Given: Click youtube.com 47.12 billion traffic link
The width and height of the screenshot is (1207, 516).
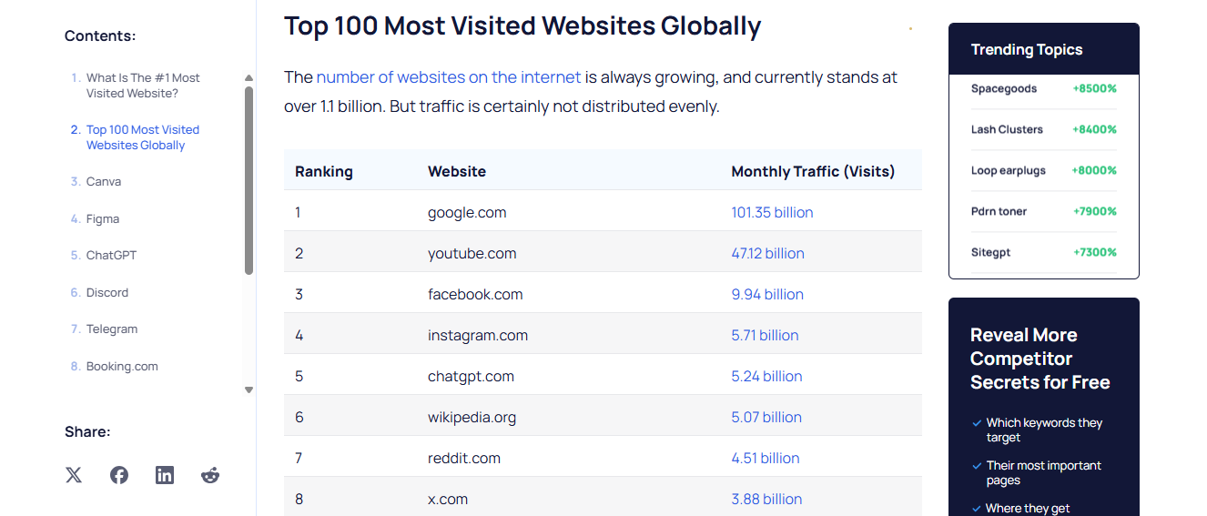Looking at the screenshot, I should (767, 254).
